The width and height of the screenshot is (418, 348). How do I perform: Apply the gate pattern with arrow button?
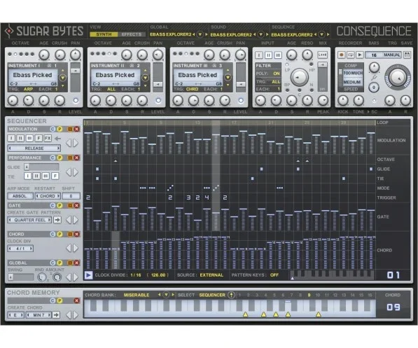[x=57, y=220]
